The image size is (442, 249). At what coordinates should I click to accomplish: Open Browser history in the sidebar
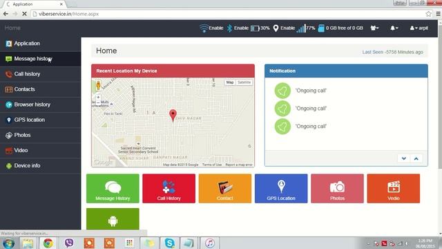pos(40,104)
